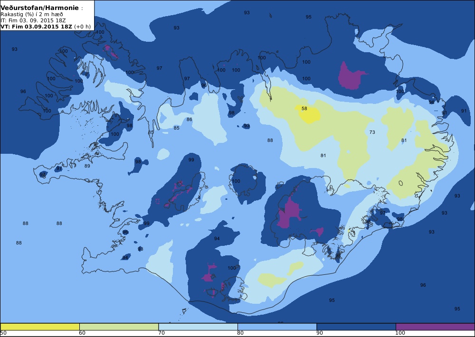Click the '70' label under the legend
This screenshot has height=337, width=475.
(161, 333)
